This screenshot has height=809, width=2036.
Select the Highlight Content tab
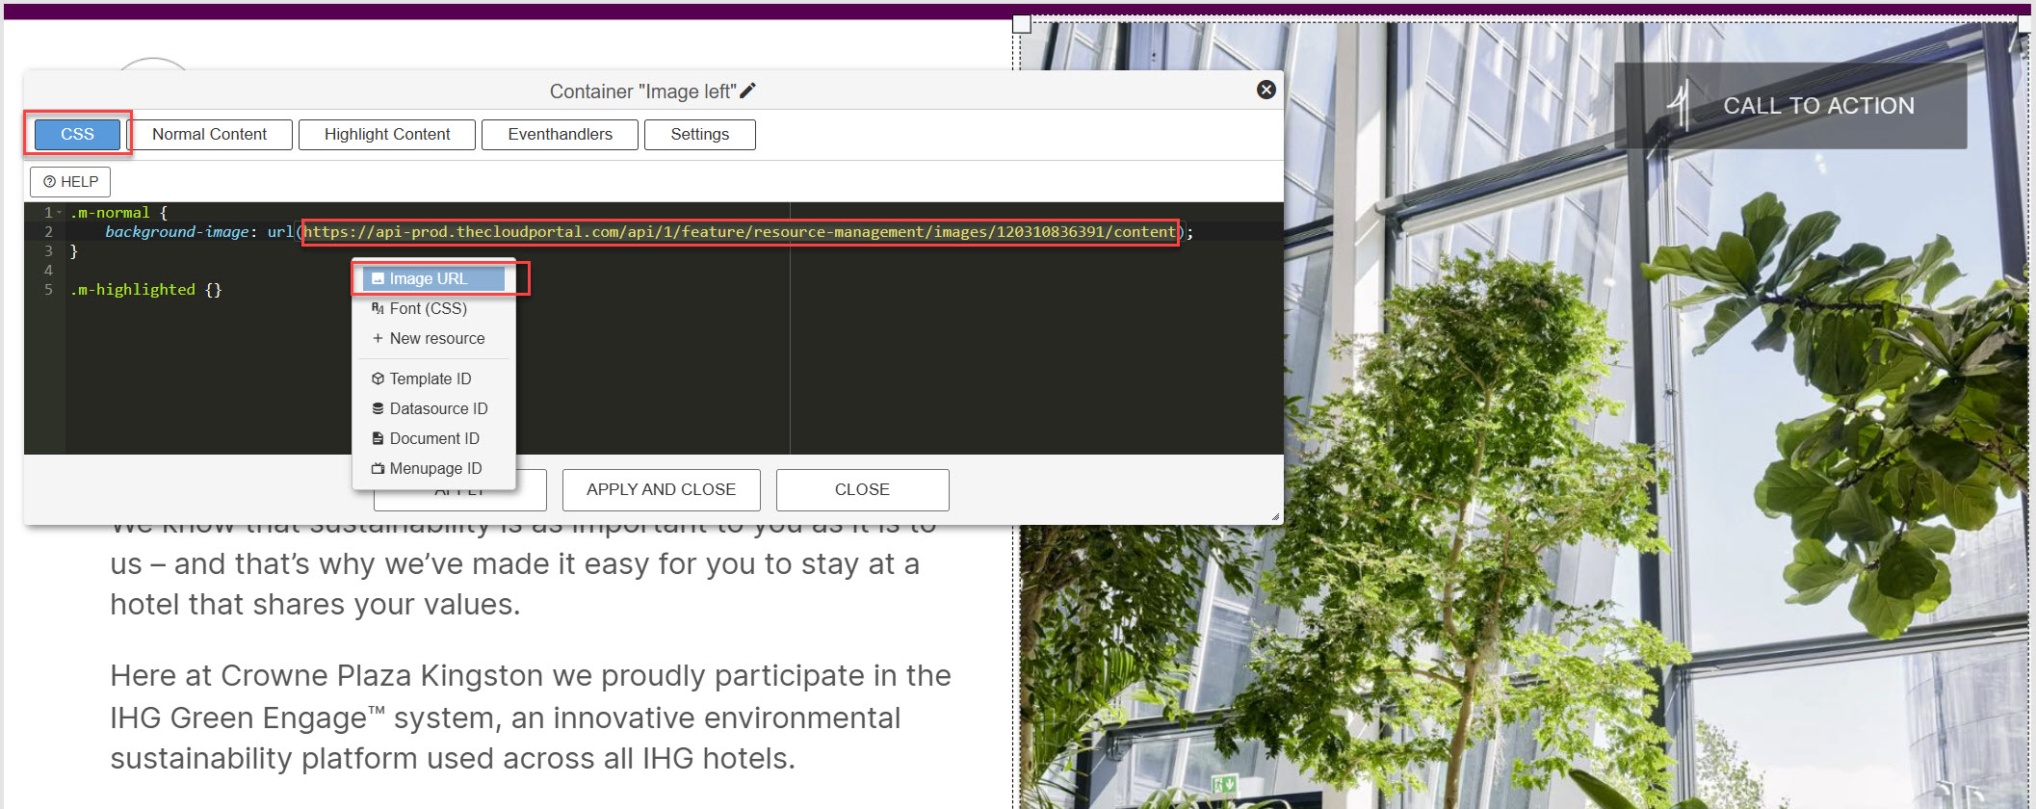[386, 135]
